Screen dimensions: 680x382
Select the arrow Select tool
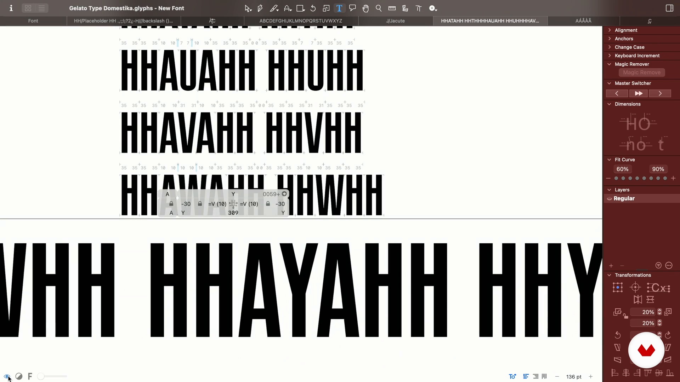pos(248,8)
